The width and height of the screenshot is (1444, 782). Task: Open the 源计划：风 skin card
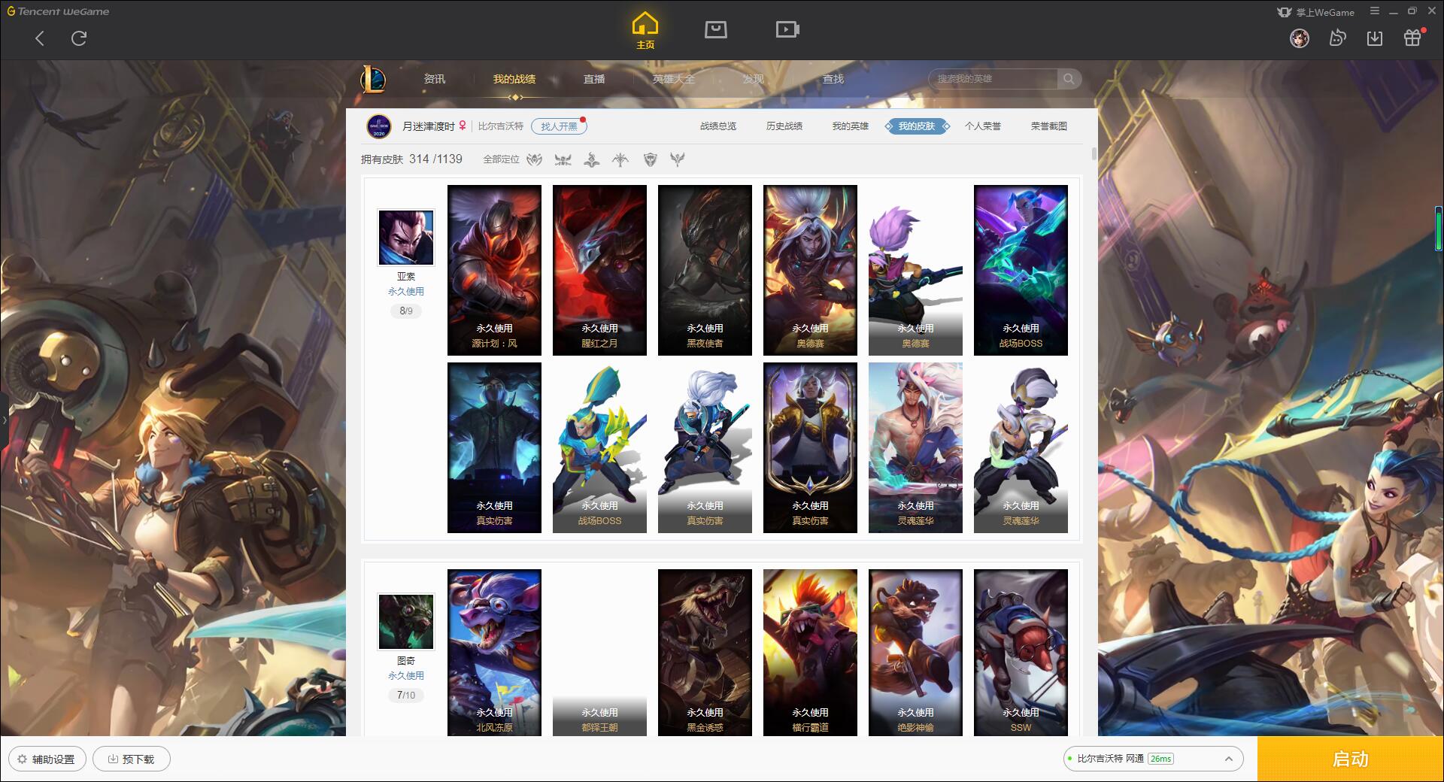pos(494,270)
